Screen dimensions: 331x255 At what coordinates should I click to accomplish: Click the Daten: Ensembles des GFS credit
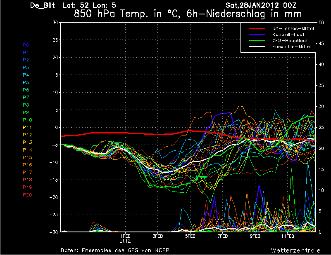tap(115, 250)
